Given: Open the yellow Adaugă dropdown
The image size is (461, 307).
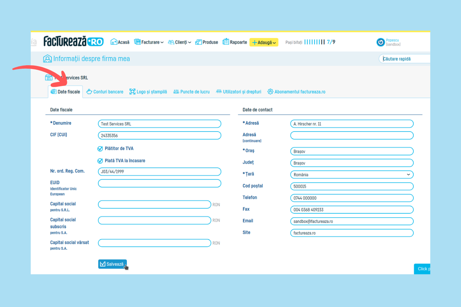Looking at the screenshot, I should pyautogui.click(x=264, y=42).
